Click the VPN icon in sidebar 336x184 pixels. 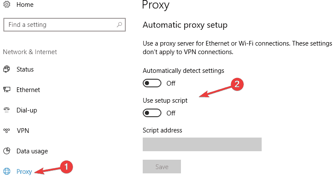6,131
